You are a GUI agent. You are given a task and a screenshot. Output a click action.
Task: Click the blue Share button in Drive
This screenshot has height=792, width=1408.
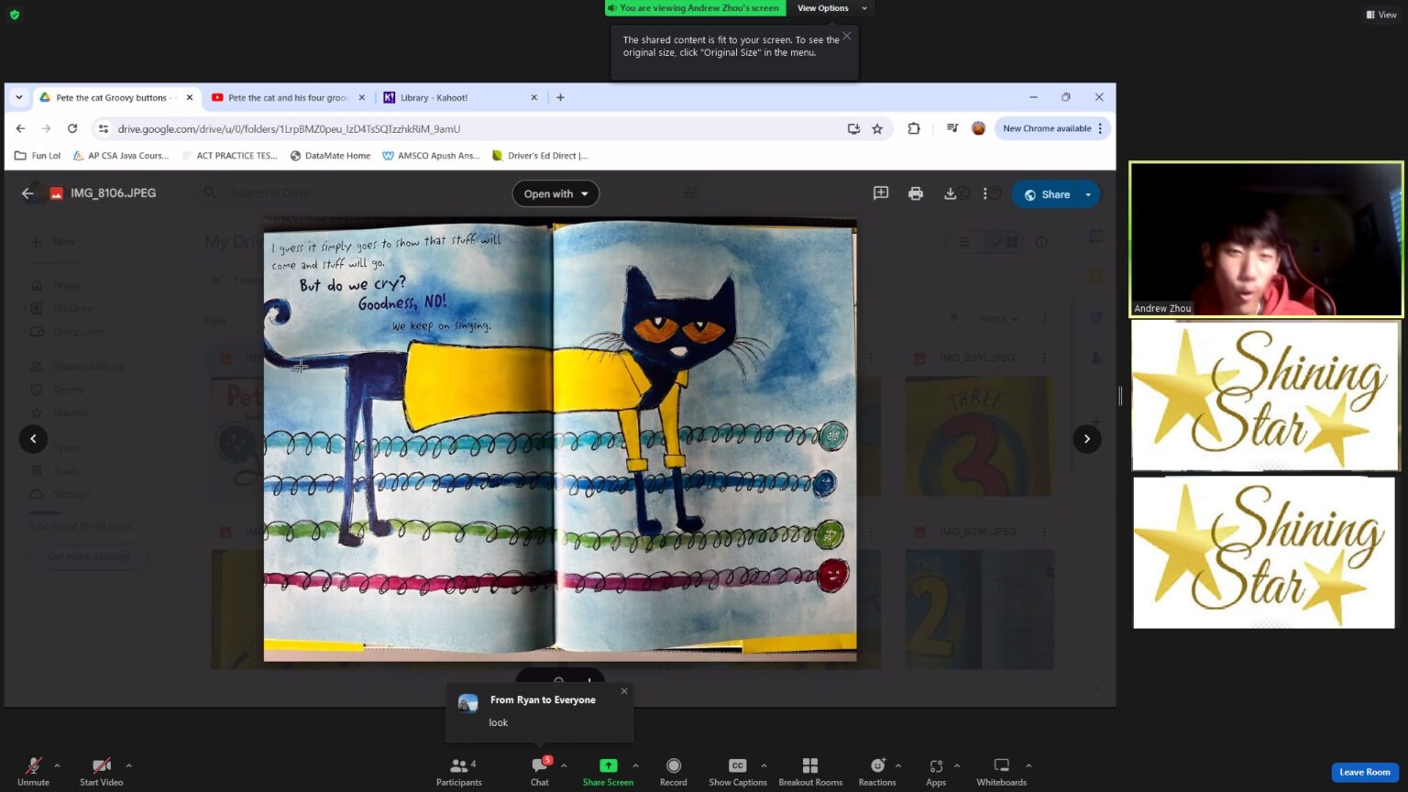click(x=1046, y=194)
